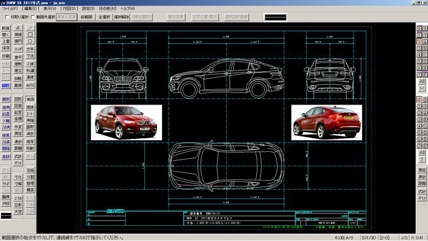
Task: Pick the 複線 offset line tool
Action: [30, 107]
